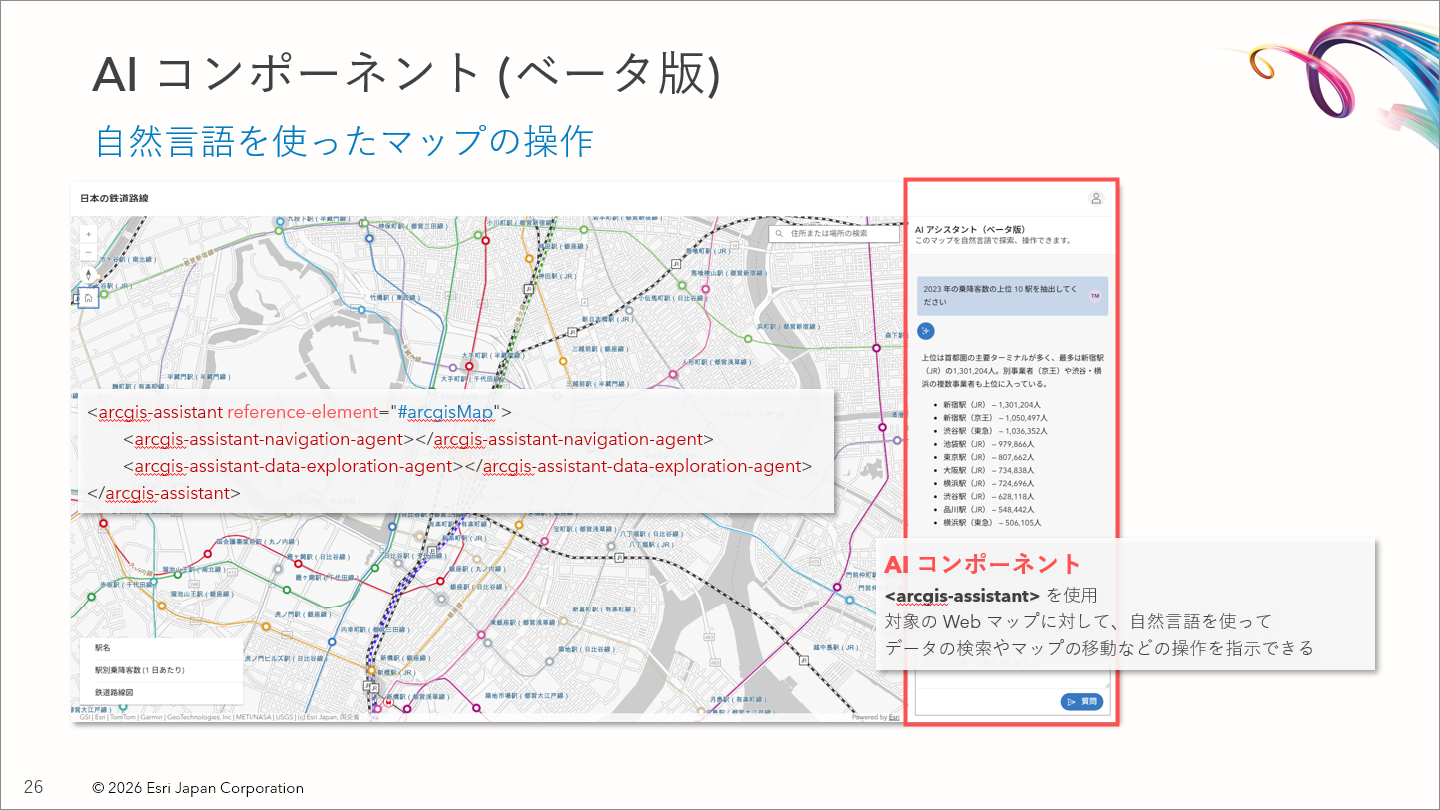Click the #arcgisMap value in the code snippet
The image size is (1440, 810).
click(x=444, y=412)
